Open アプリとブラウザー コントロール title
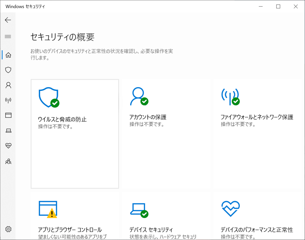Viewport: 305px width, 240px height. (70, 230)
